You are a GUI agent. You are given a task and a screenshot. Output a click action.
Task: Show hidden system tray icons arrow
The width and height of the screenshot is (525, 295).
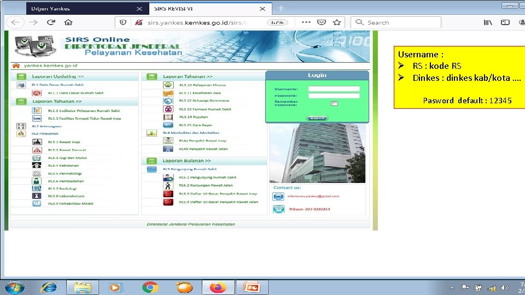tap(452, 288)
